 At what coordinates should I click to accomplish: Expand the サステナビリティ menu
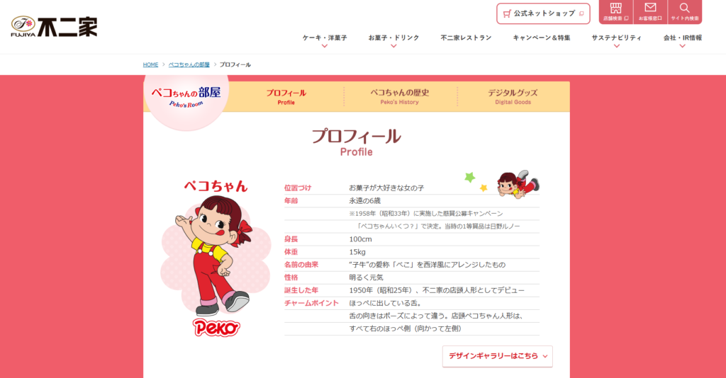pos(616,38)
